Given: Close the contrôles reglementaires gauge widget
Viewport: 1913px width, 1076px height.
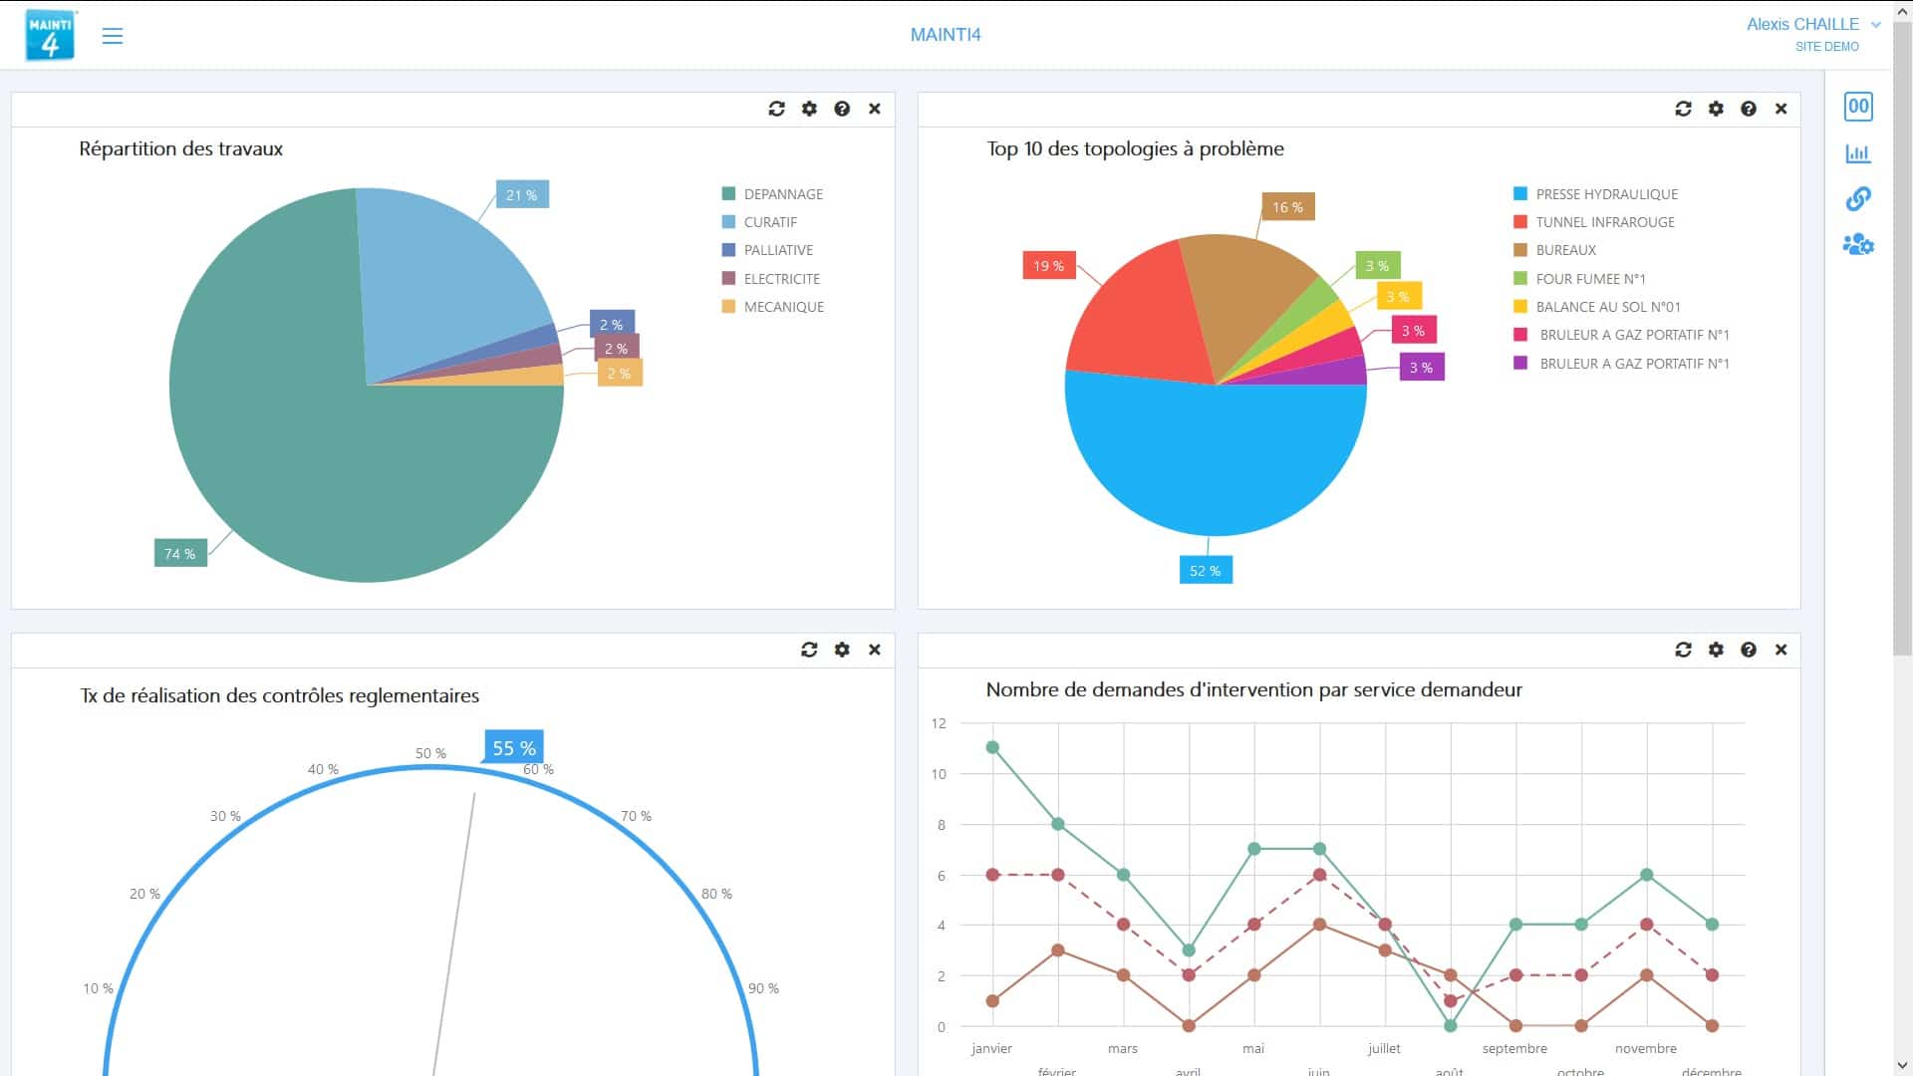Looking at the screenshot, I should tap(875, 650).
